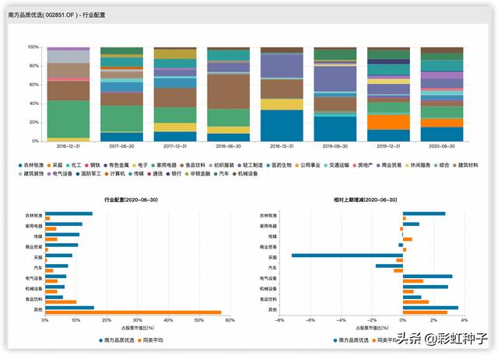The image size is (498, 355).
Task: Click the 轻工制造 legend item
Action: 250,165
